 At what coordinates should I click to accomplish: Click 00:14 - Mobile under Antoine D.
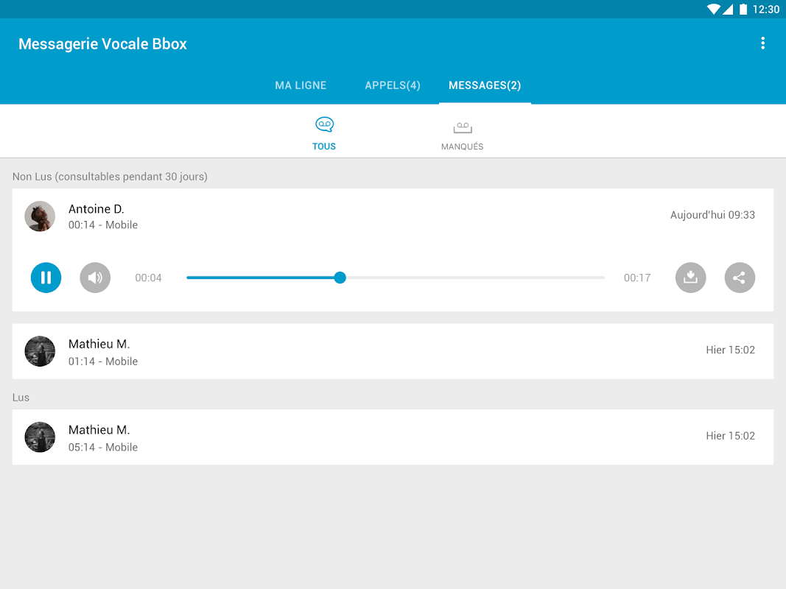[102, 225]
